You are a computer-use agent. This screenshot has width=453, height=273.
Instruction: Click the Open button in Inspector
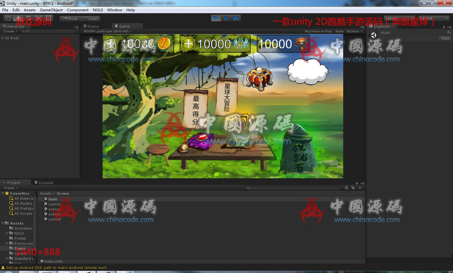point(445,38)
